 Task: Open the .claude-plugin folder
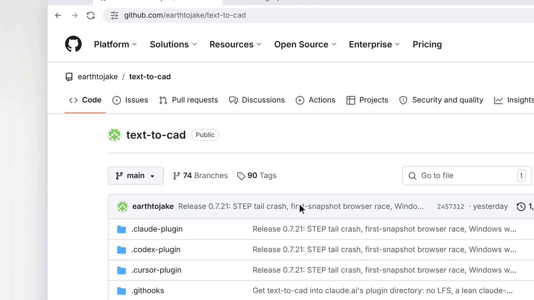pos(157,229)
